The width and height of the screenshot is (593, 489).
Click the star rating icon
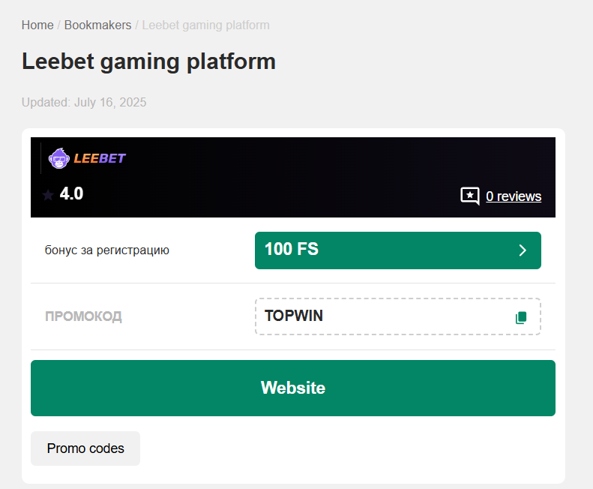tap(48, 195)
